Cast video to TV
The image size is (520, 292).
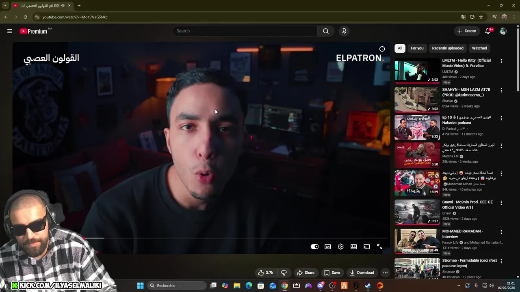[367, 247]
